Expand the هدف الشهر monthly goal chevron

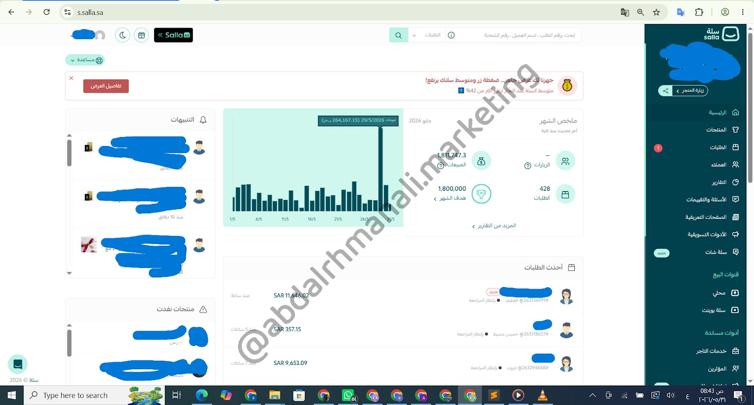(435, 199)
